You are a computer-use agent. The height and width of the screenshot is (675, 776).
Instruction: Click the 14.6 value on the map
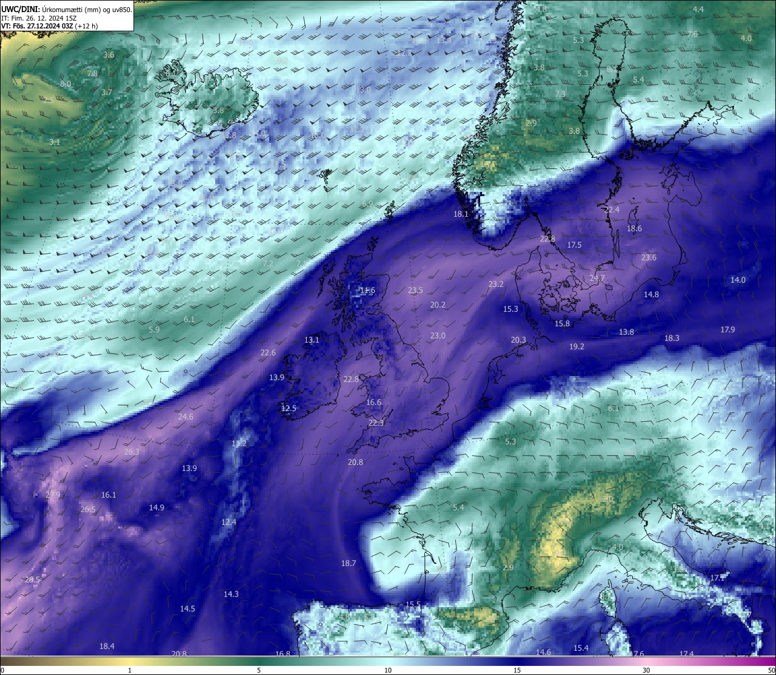(543, 652)
